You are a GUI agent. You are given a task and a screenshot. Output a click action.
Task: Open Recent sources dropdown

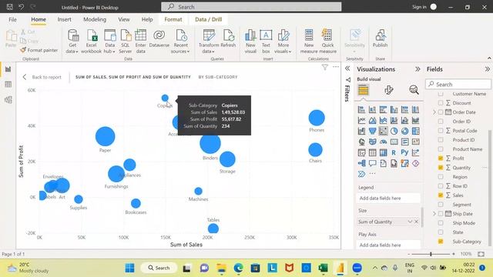pos(180,41)
